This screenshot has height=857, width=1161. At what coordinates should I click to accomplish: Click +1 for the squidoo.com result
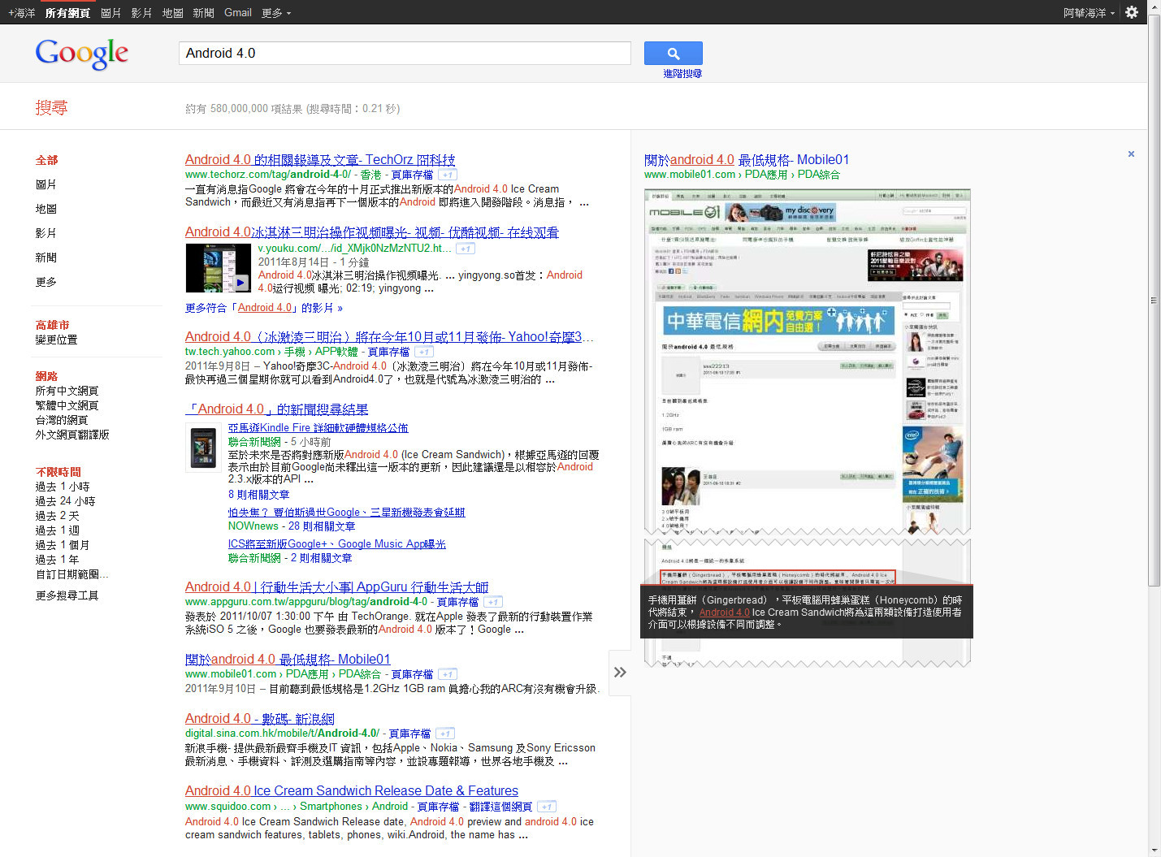point(548,807)
